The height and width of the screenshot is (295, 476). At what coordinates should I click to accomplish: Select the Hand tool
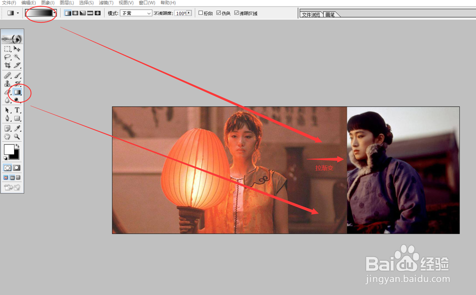pyautogui.click(x=7, y=137)
